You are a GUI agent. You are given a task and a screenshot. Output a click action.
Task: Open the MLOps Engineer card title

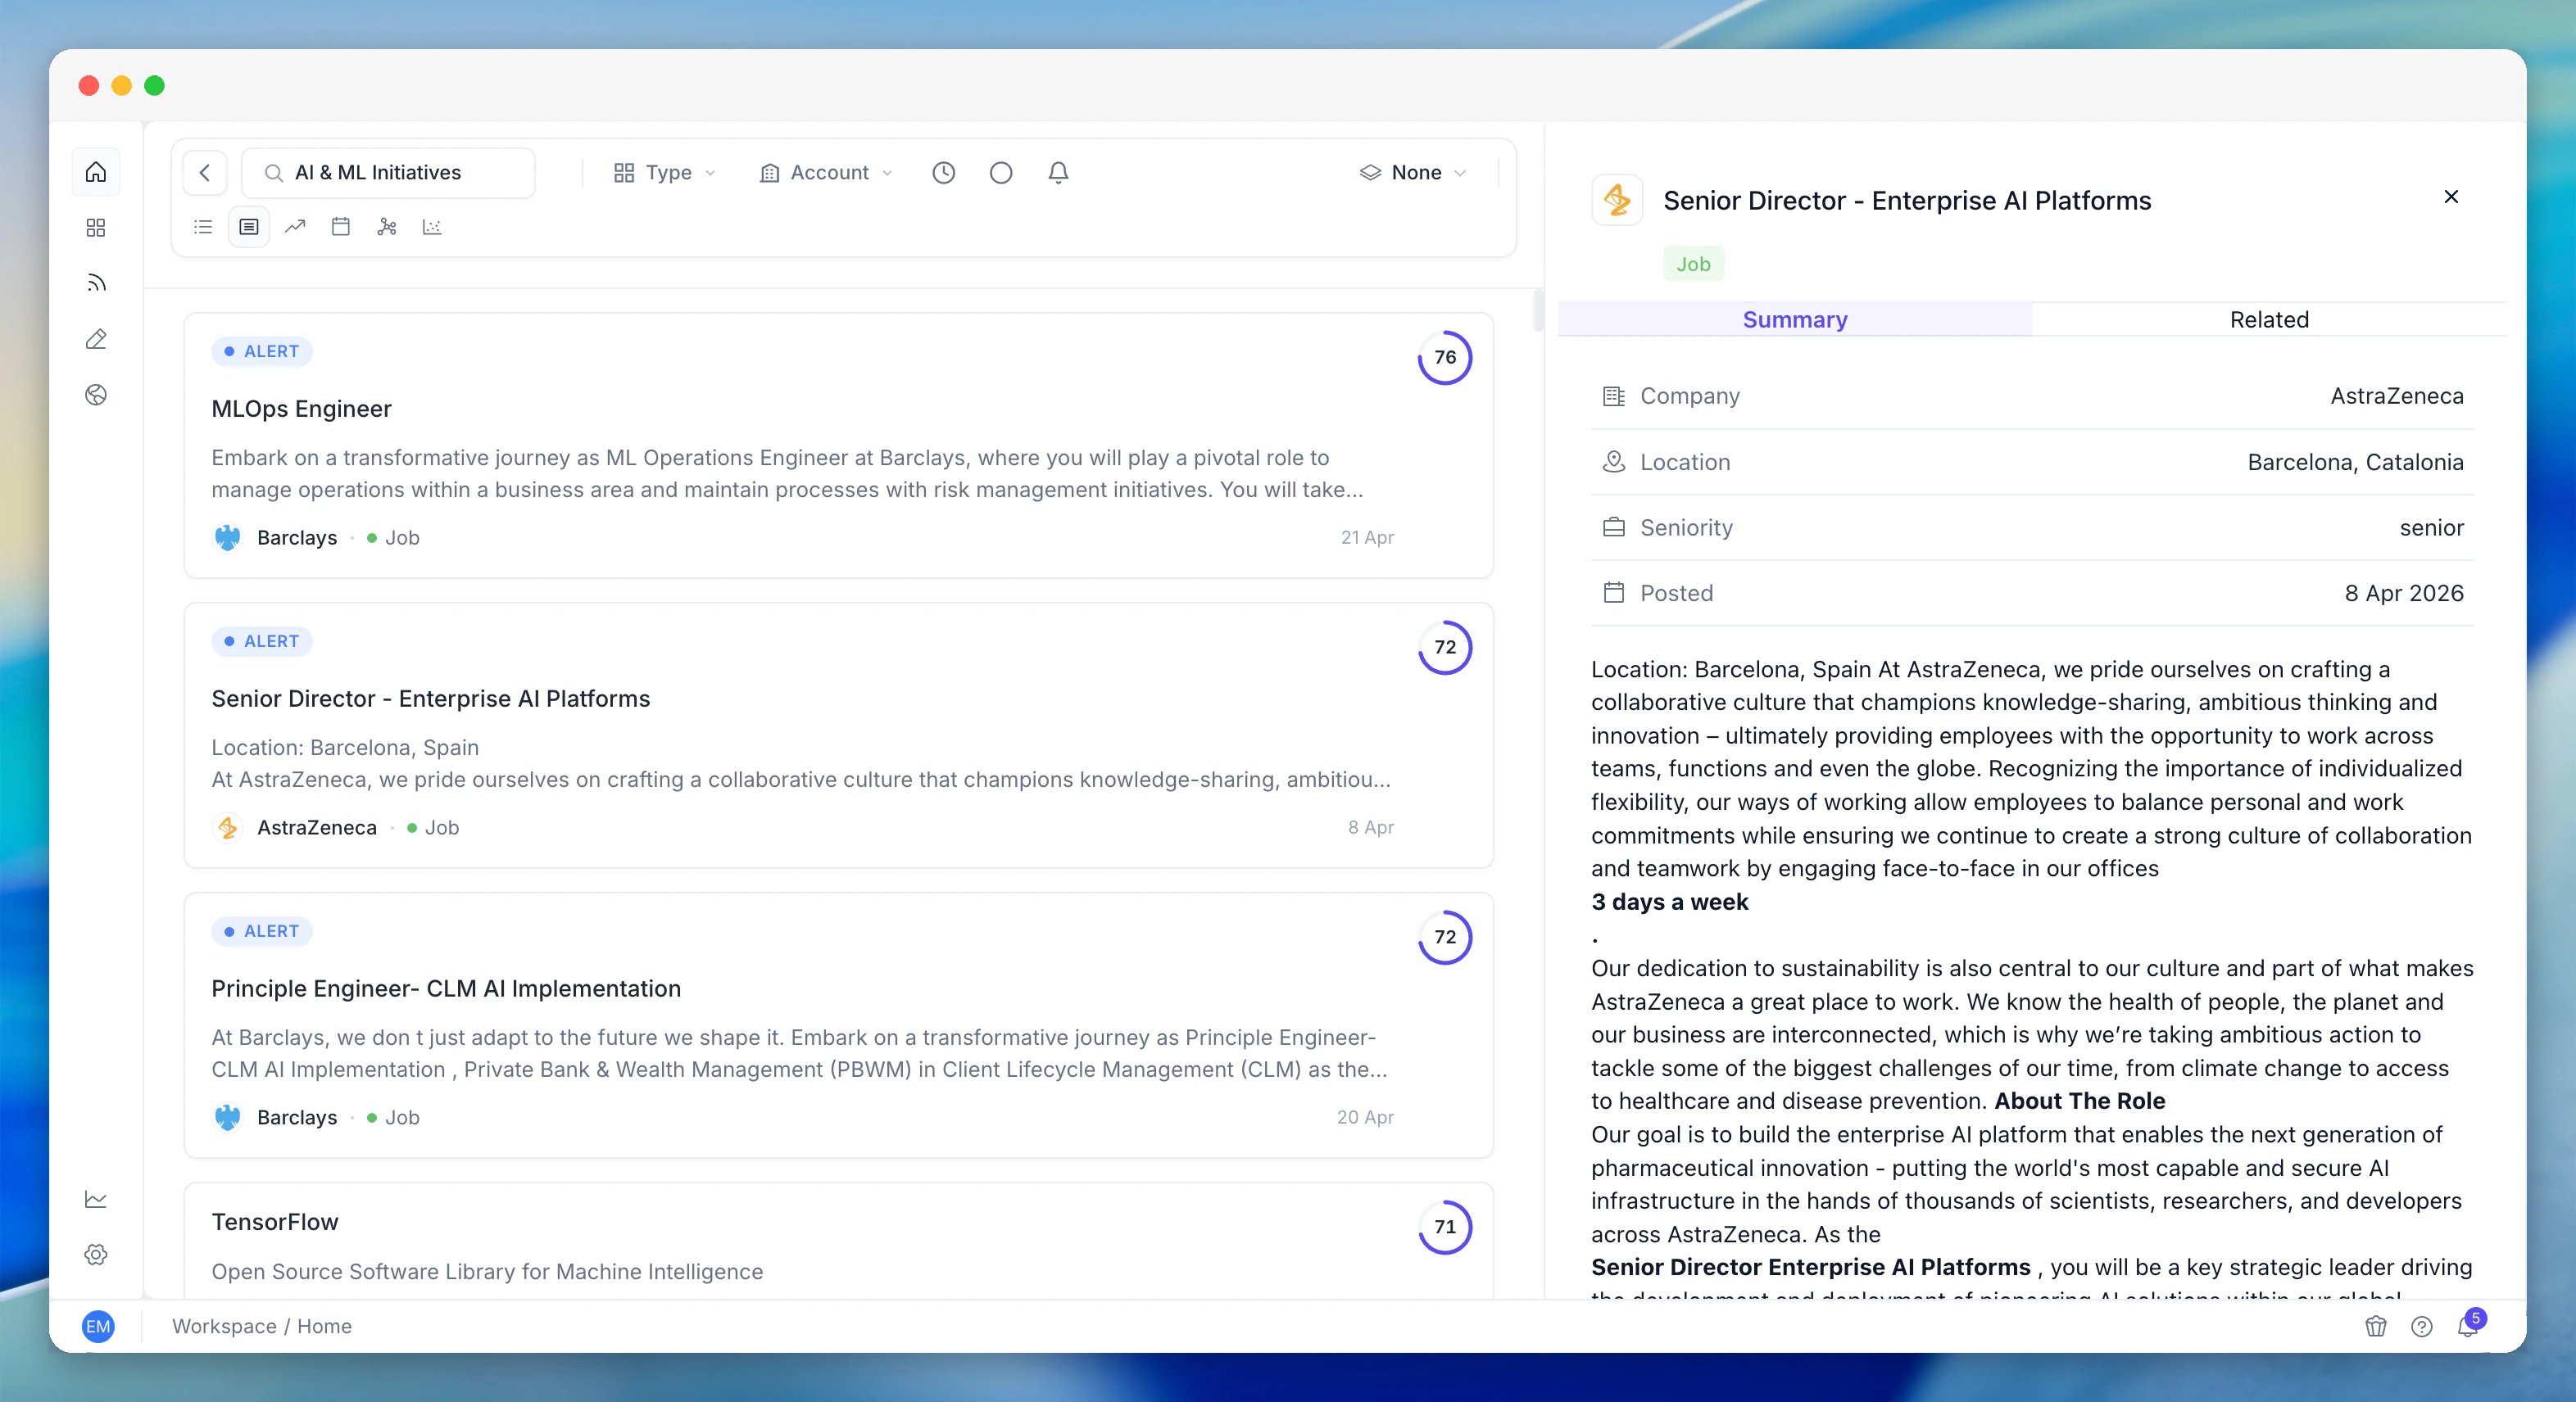(301, 409)
